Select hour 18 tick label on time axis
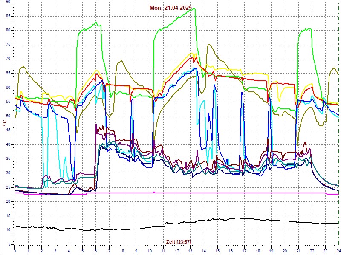Image resolution: width=341 pixels, height=255 pixels. point(257,251)
